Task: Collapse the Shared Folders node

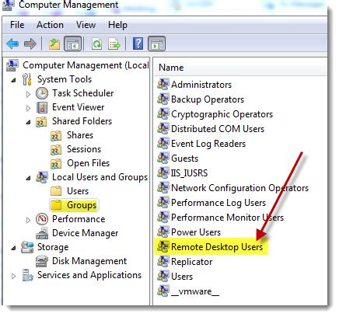Action: pyautogui.click(x=29, y=122)
